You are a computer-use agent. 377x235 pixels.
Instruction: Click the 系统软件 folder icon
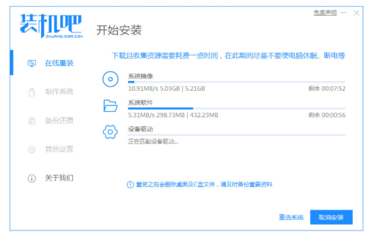[111, 105]
